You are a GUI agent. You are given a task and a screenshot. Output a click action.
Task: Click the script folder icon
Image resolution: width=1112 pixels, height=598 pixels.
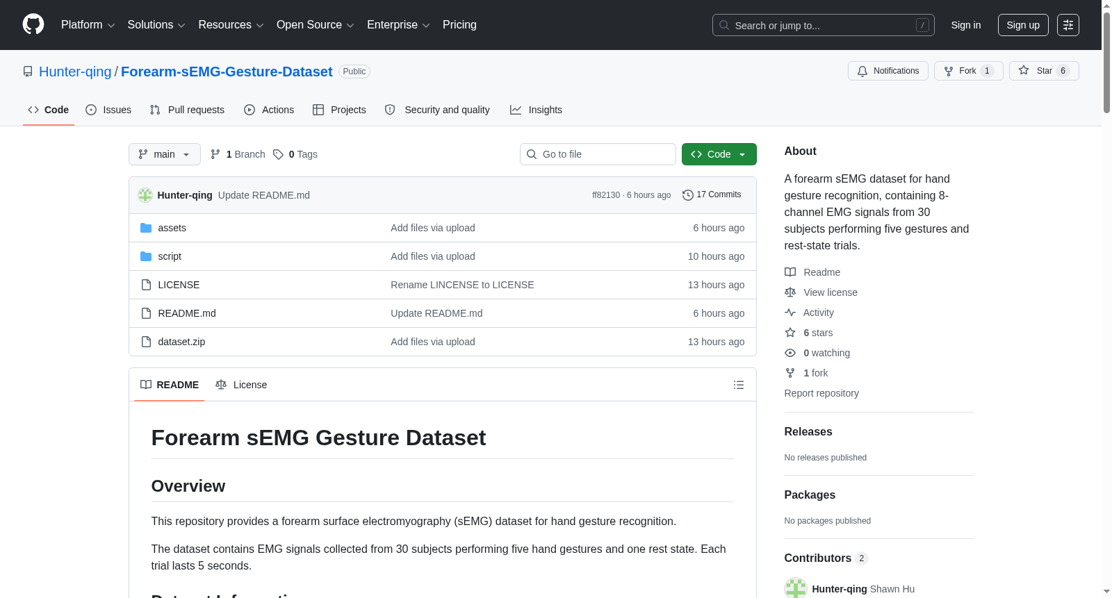146,256
